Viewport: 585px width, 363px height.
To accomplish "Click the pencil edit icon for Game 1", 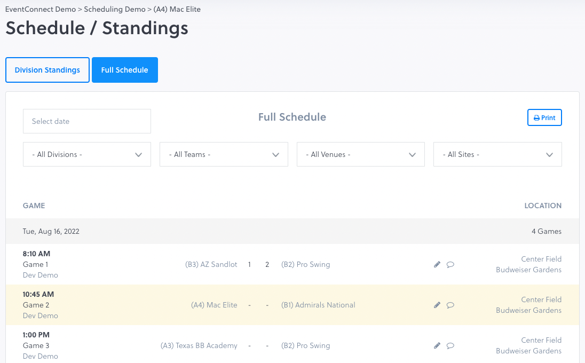I will tap(437, 264).
